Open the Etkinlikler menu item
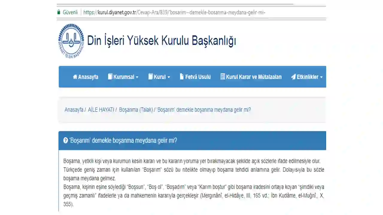 307,77
